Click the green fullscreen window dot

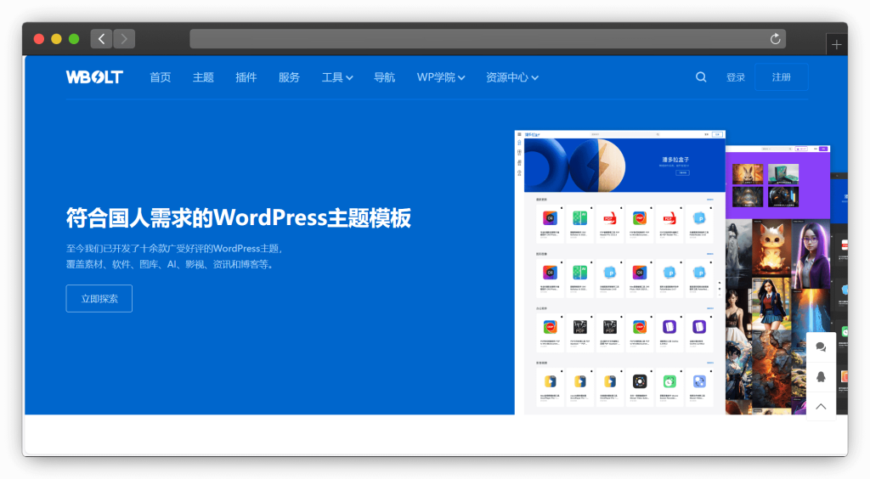point(74,39)
